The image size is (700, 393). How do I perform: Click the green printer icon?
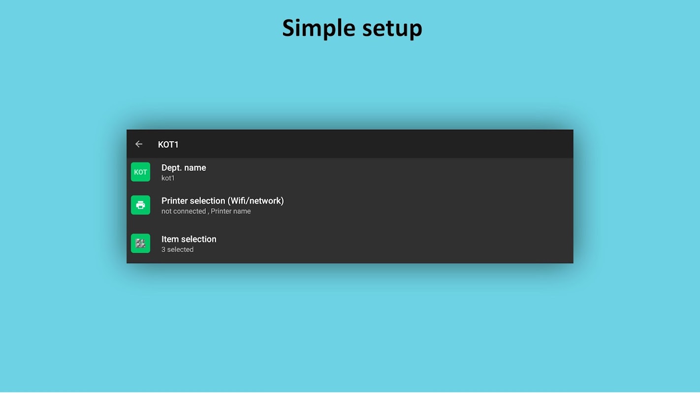pos(140,205)
